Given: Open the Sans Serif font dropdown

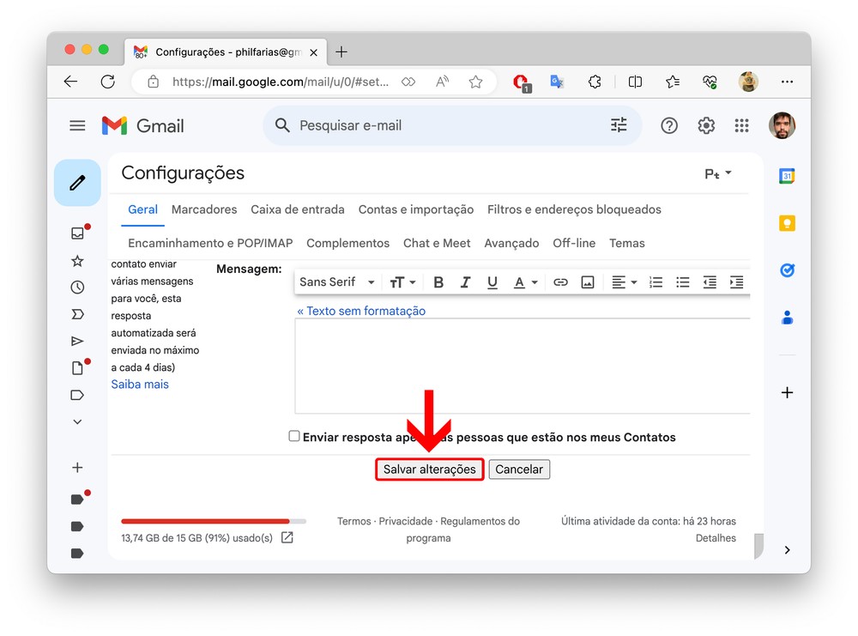Looking at the screenshot, I should [x=337, y=282].
